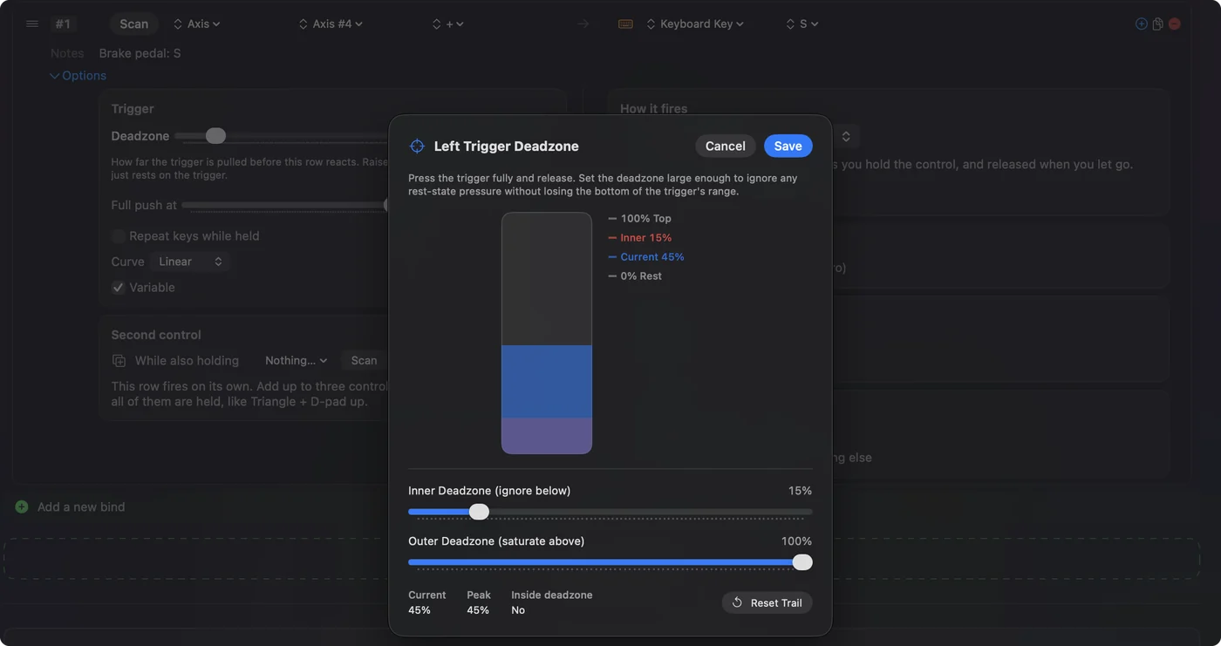Click the drag handle icon for bind #1
The image size is (1221, 646).
(32, 24)
